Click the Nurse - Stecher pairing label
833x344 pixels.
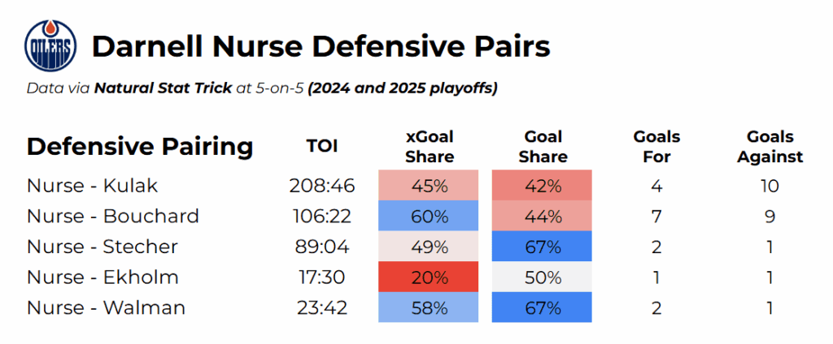102,247
